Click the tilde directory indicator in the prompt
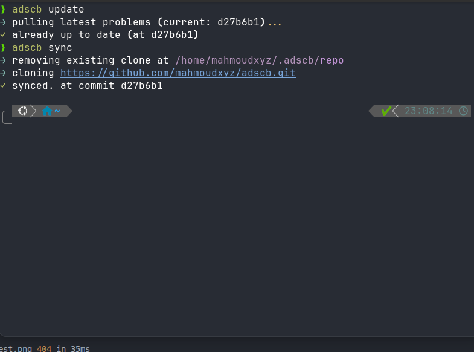Viewport: 474px width, 352px height. point(57,111)
